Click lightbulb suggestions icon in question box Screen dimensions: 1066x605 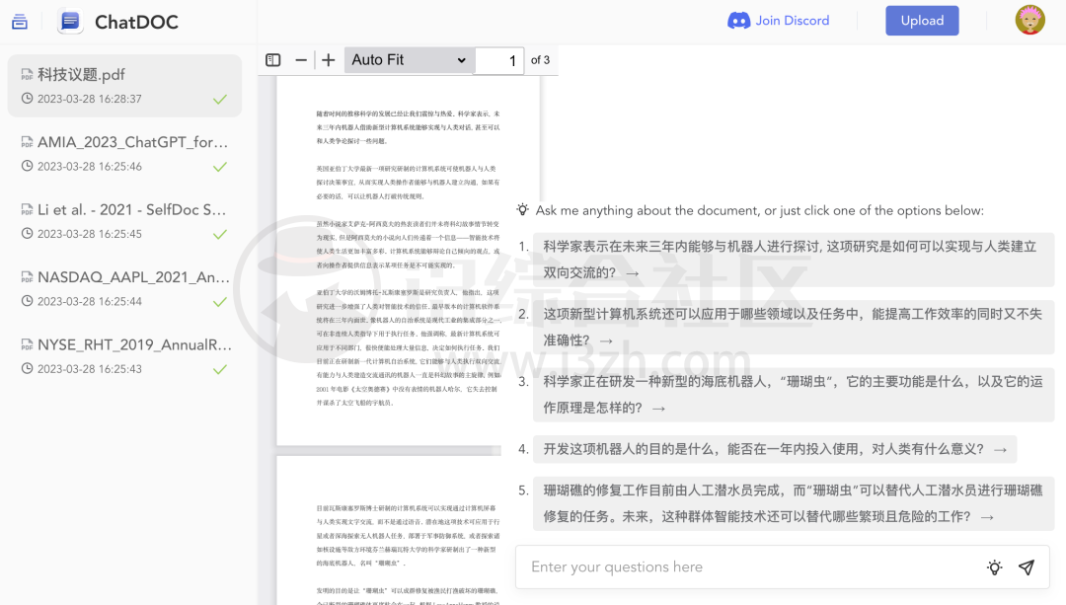[995, 567]
